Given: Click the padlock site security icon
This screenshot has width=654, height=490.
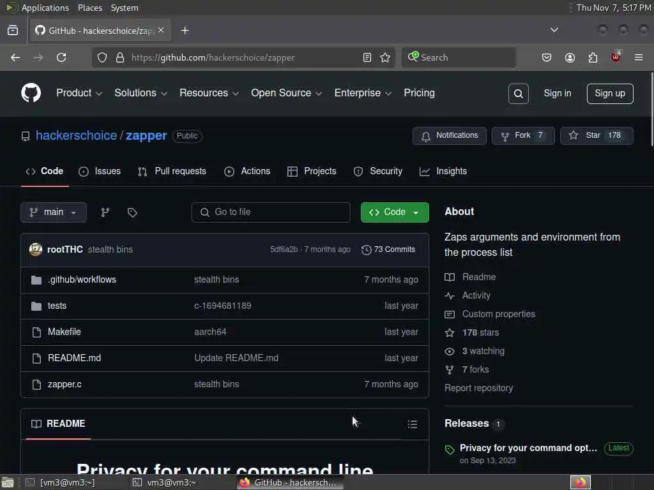Looking at the screenshot, I should 120,57.
